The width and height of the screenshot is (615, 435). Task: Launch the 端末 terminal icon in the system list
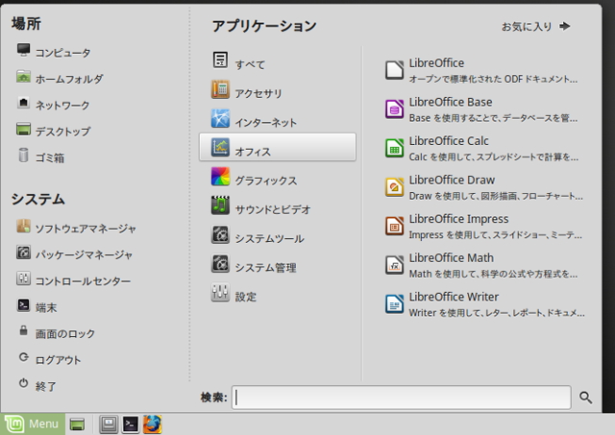click(23, 305)
